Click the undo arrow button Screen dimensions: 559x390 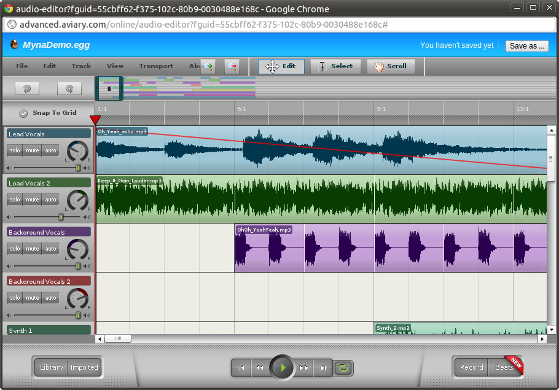(x=27, y=89)
